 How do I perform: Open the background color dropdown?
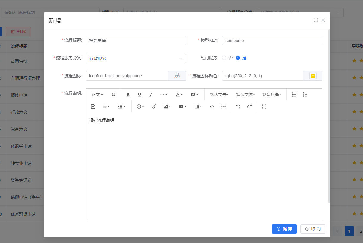click(x=195, y=95)
